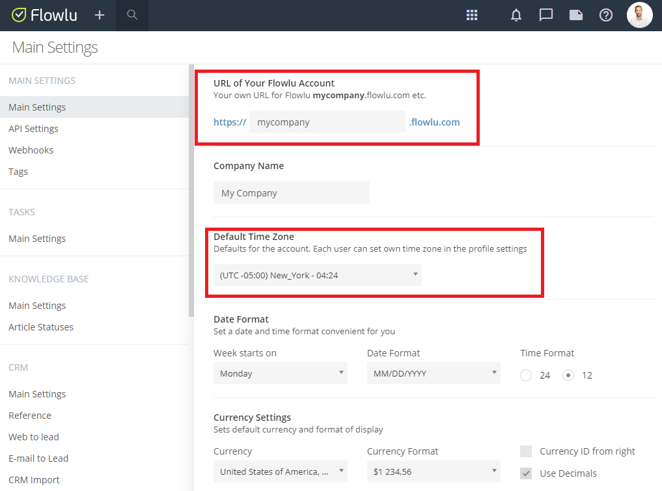662x491 pixels.
Task: Click the Currency Settings heading
Action: (x=252, y=417)
